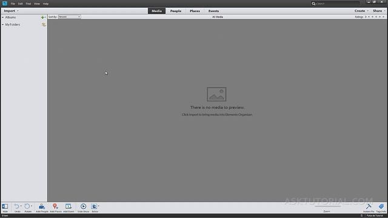
Task: Set rating filter to two stars
Action: coord(372,17)
